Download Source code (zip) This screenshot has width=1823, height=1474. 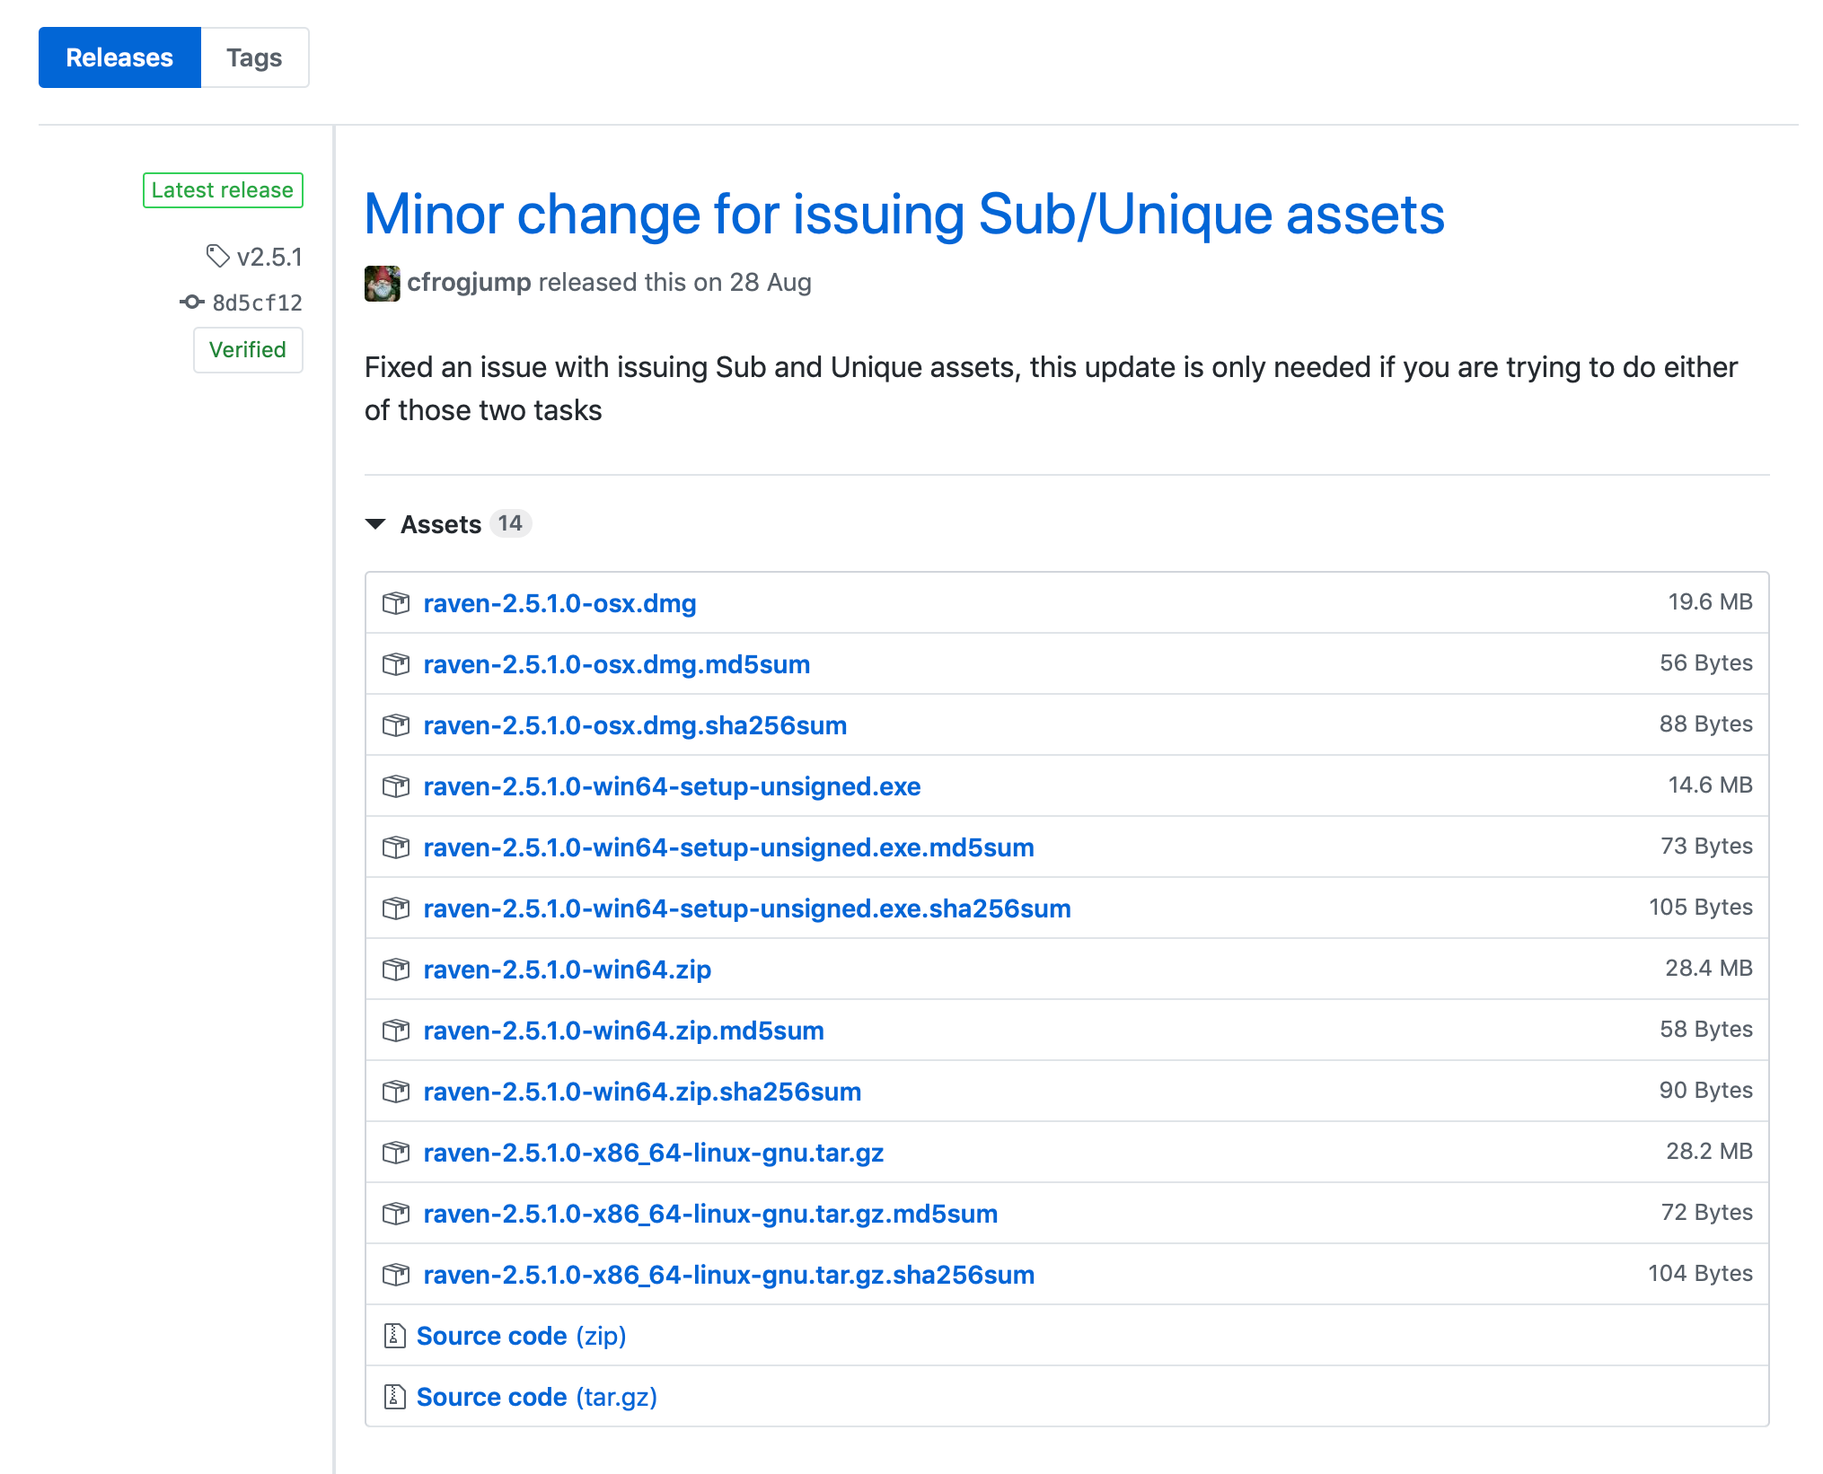click(x=521, y=1336)
